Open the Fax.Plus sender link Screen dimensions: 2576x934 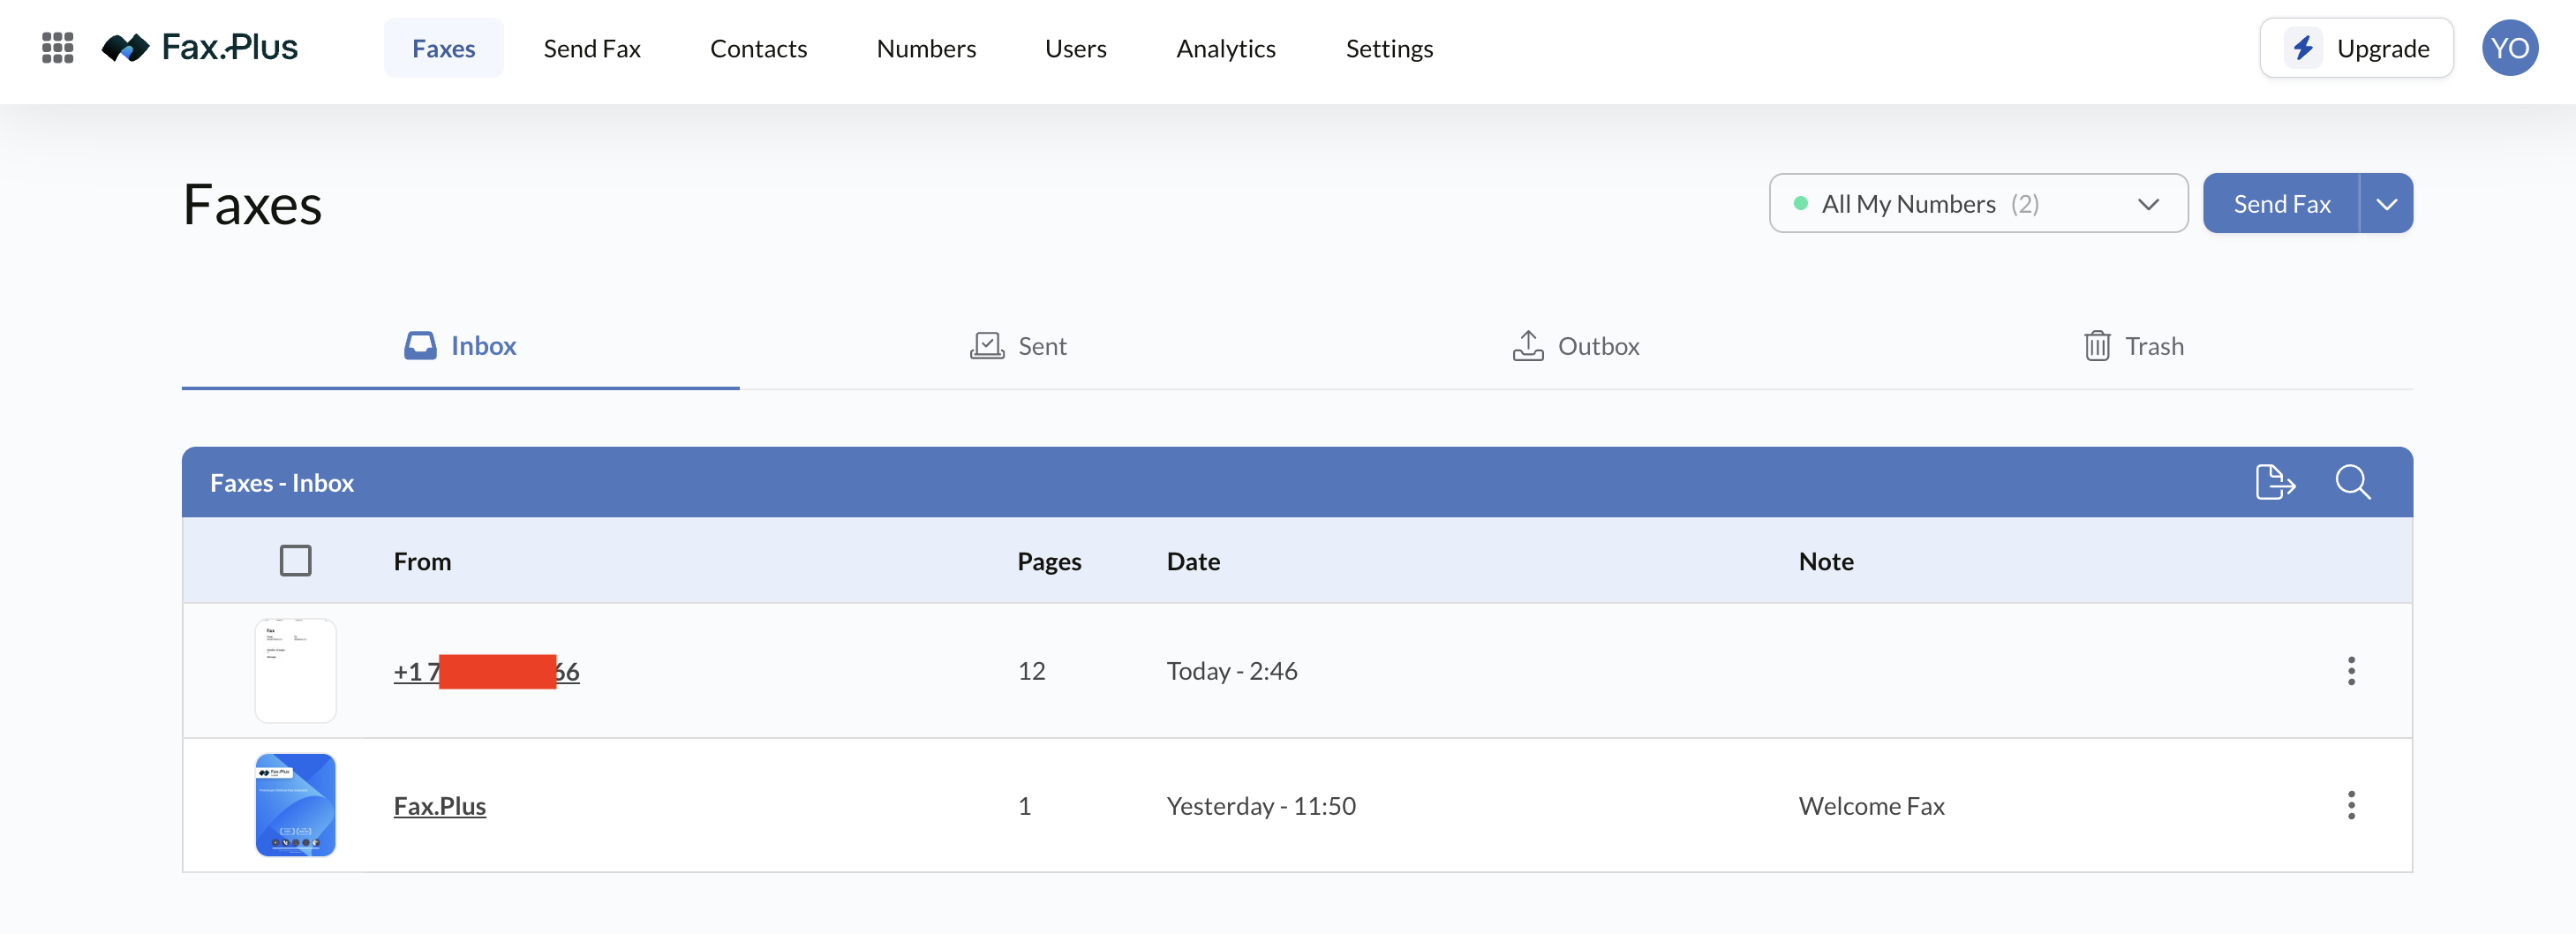440,806
